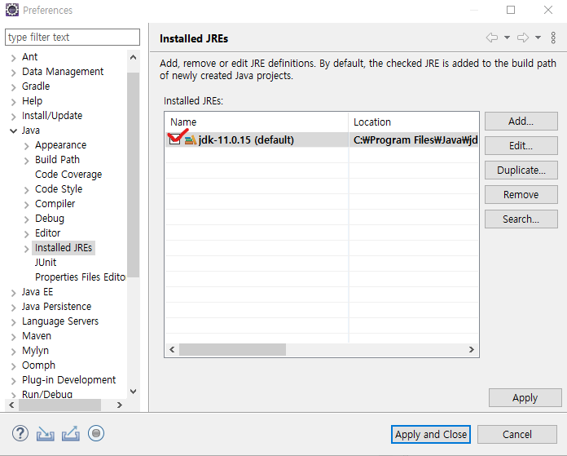Select JUnit in the tree

click(x=46, y=262)
